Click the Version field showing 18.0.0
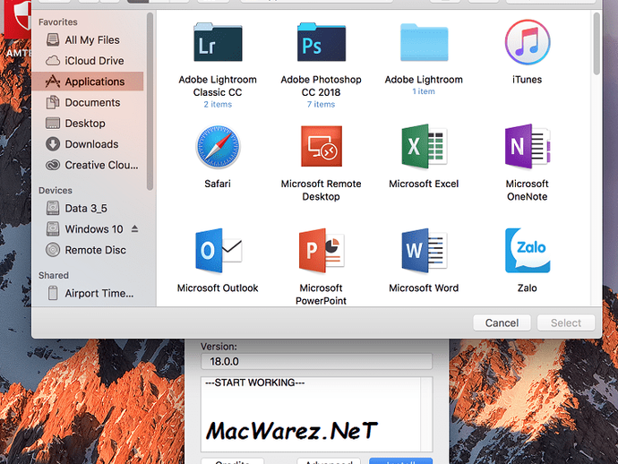Screen dimensions: 618x464 pyautogui.click(x=316, y=362)
